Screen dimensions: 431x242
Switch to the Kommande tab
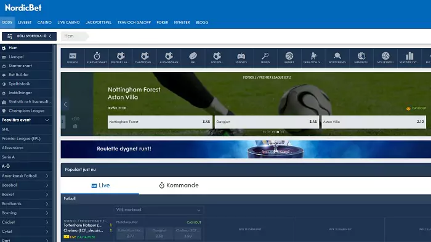point(179,185)
